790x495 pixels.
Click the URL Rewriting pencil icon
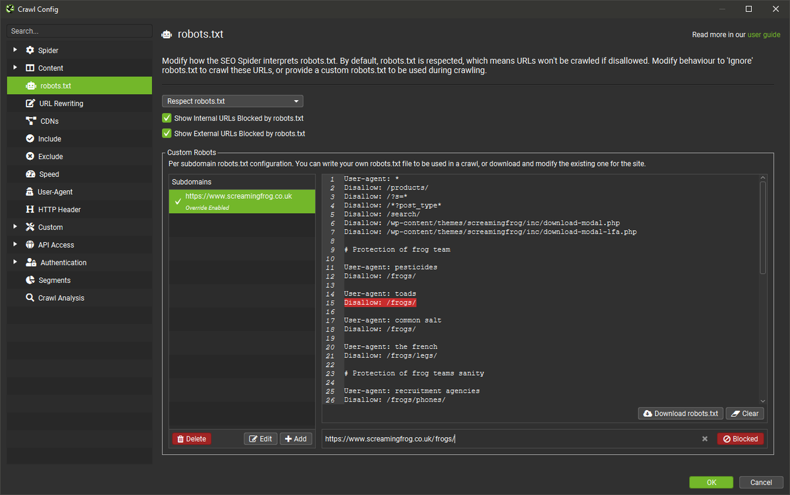pyautogui.click(x=30, y=103)
